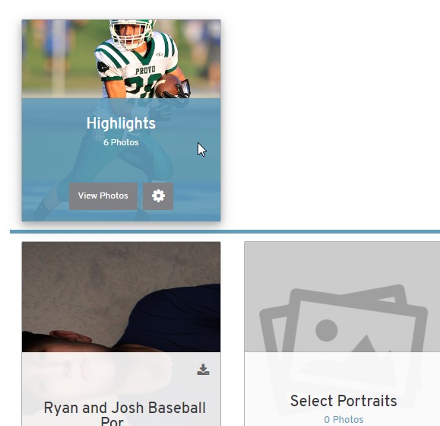Image resolution: width=440 pixels, height=426 pixels.
Task: Click the PROVO text on the jersey
Action: [145, 70]
